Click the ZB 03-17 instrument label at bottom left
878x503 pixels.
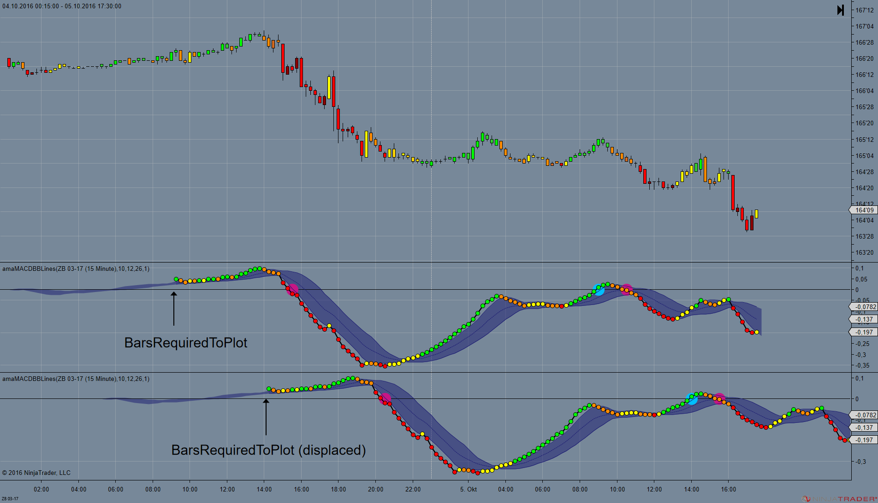(x=10, y=499)
